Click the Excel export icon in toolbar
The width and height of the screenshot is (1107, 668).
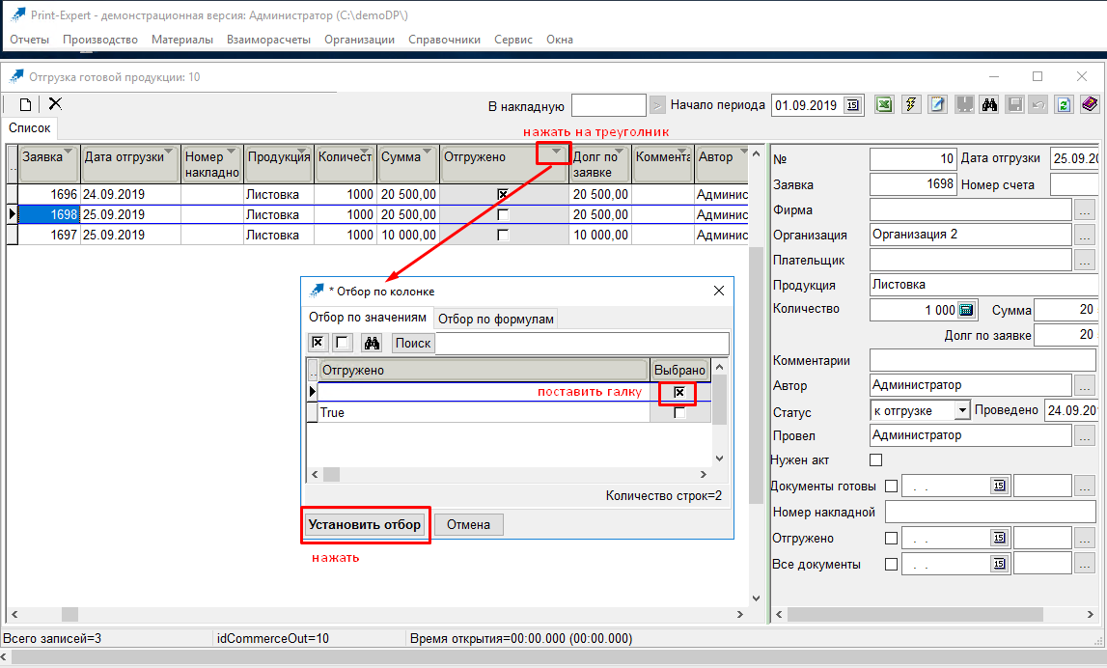[883, 105]
